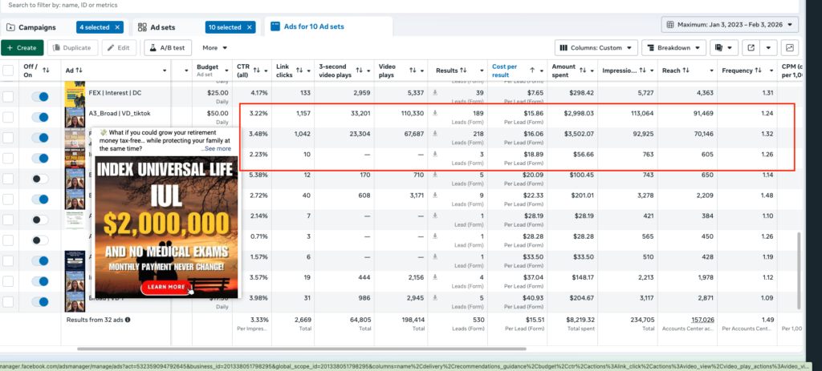The height and width of the screenshot is (371, 822).
Task: Open Amount spent column dropdown arrow
Action: tap(593, 71)
